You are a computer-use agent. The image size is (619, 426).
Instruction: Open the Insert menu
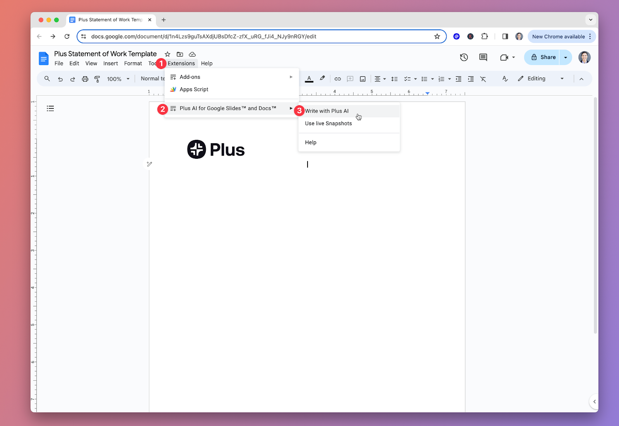(x=111, y=64)
